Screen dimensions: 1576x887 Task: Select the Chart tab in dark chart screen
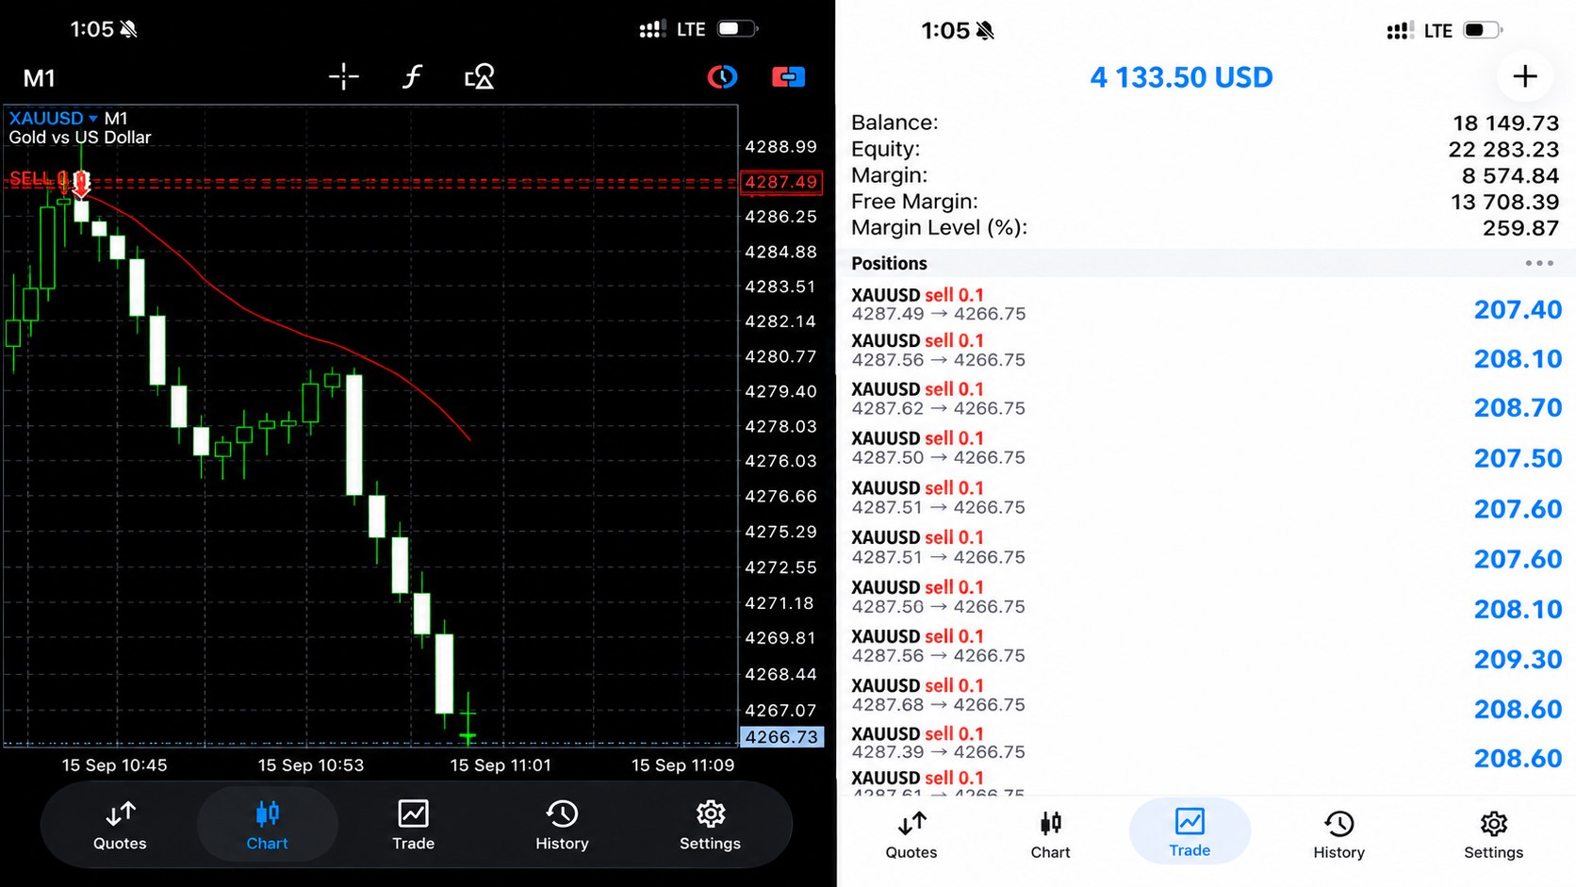tap(267, 826)
